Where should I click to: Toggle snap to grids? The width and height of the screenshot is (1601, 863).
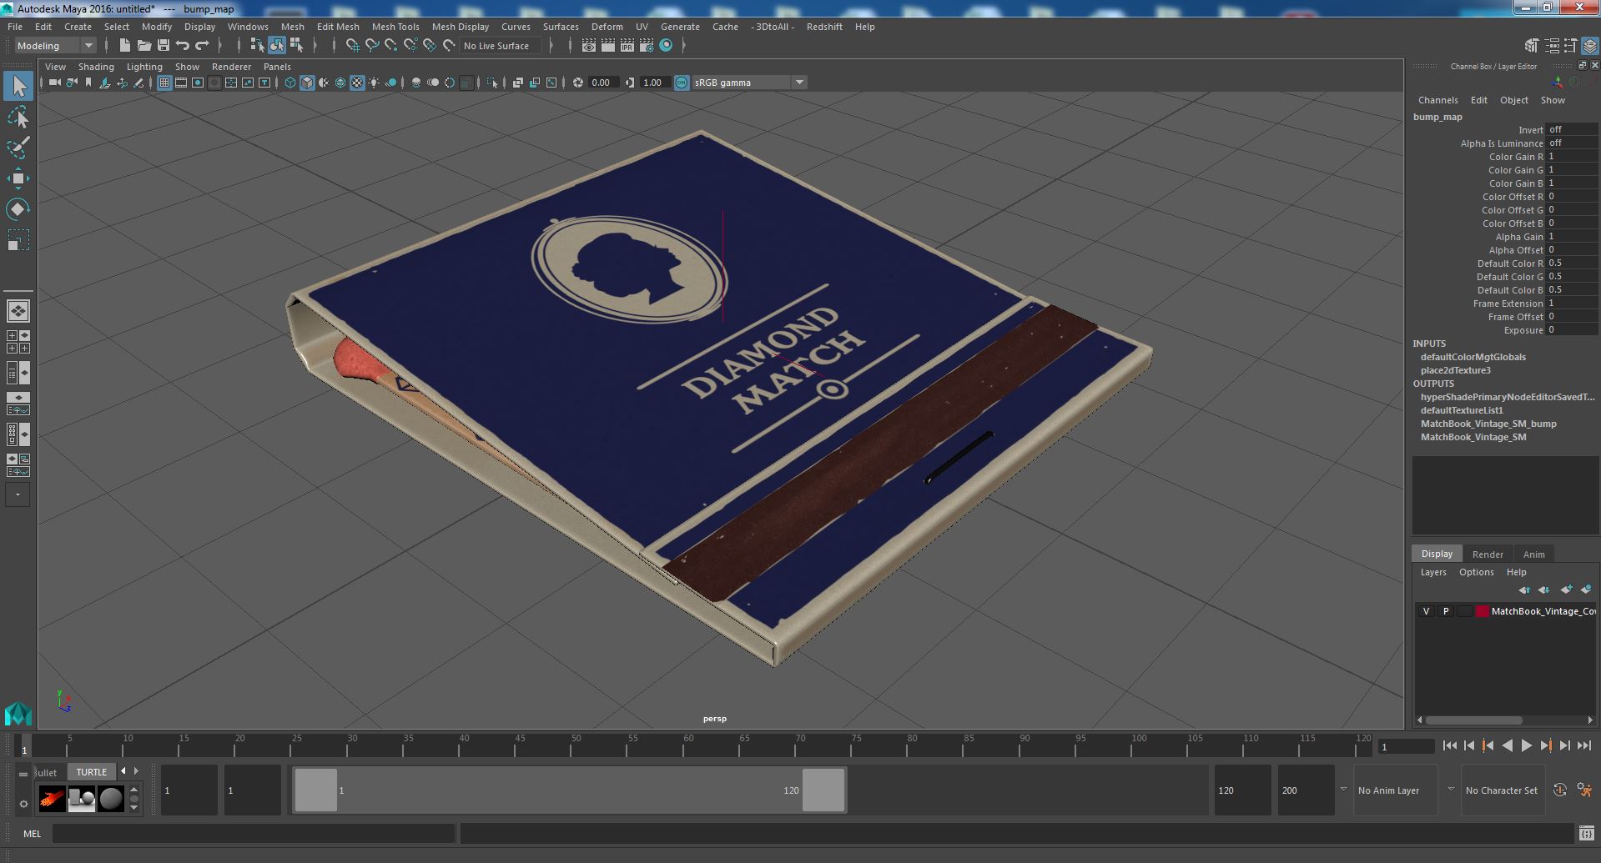[353, 46]
